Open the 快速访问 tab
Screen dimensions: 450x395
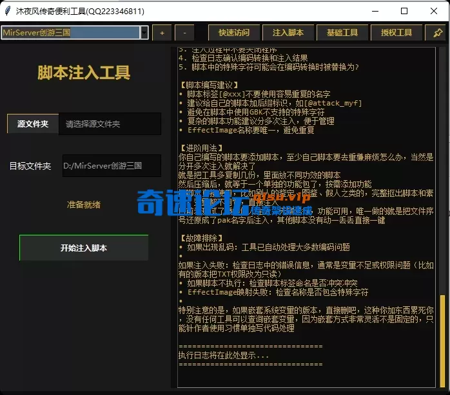(234, 33)
